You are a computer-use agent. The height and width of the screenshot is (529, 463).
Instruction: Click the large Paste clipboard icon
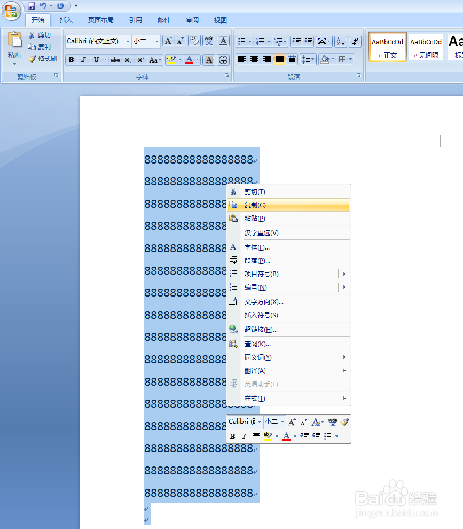click(14, 40)
